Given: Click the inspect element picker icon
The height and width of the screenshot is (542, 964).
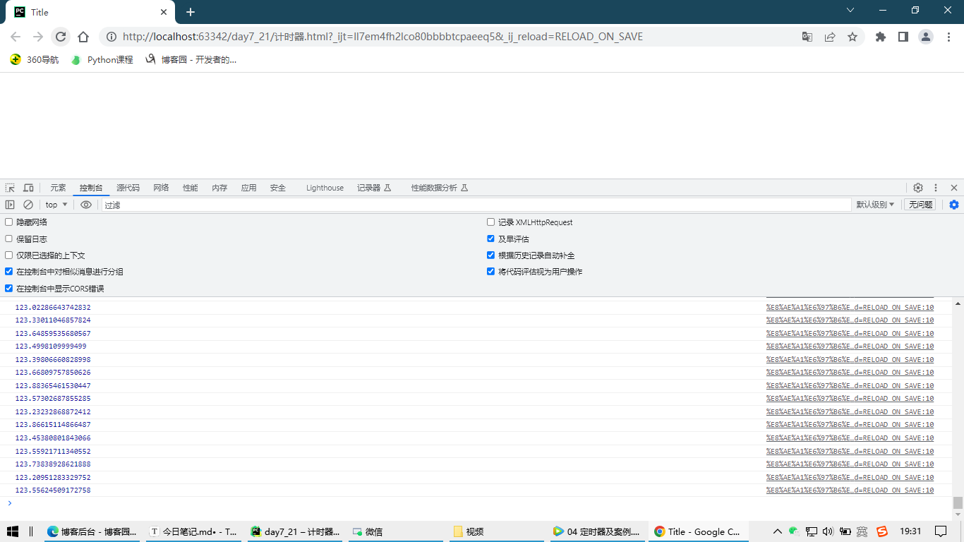Looking at the screenshot, I should tap(10, 188).
